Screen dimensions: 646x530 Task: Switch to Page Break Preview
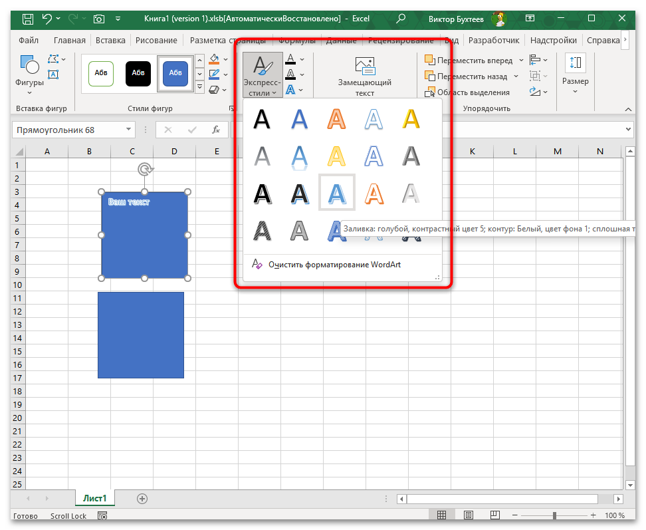pyautogui.click(x=494, y=515)
